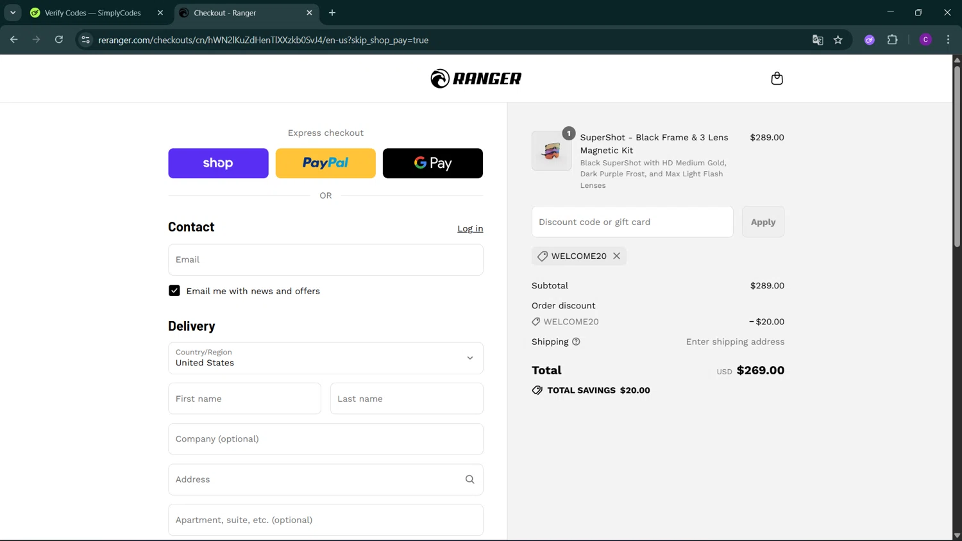Open the browser Extensions puzzle icon
The width and height of the screenshot is (962, 541).
point(892,40)
